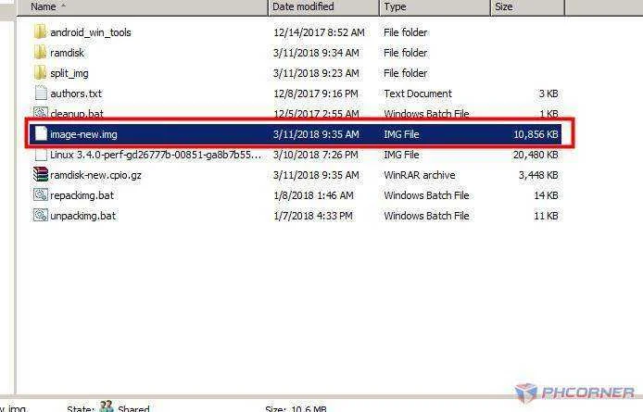Select the ramdisk folder name
This screenshot has height=412, width=643.
coord(67,53)
